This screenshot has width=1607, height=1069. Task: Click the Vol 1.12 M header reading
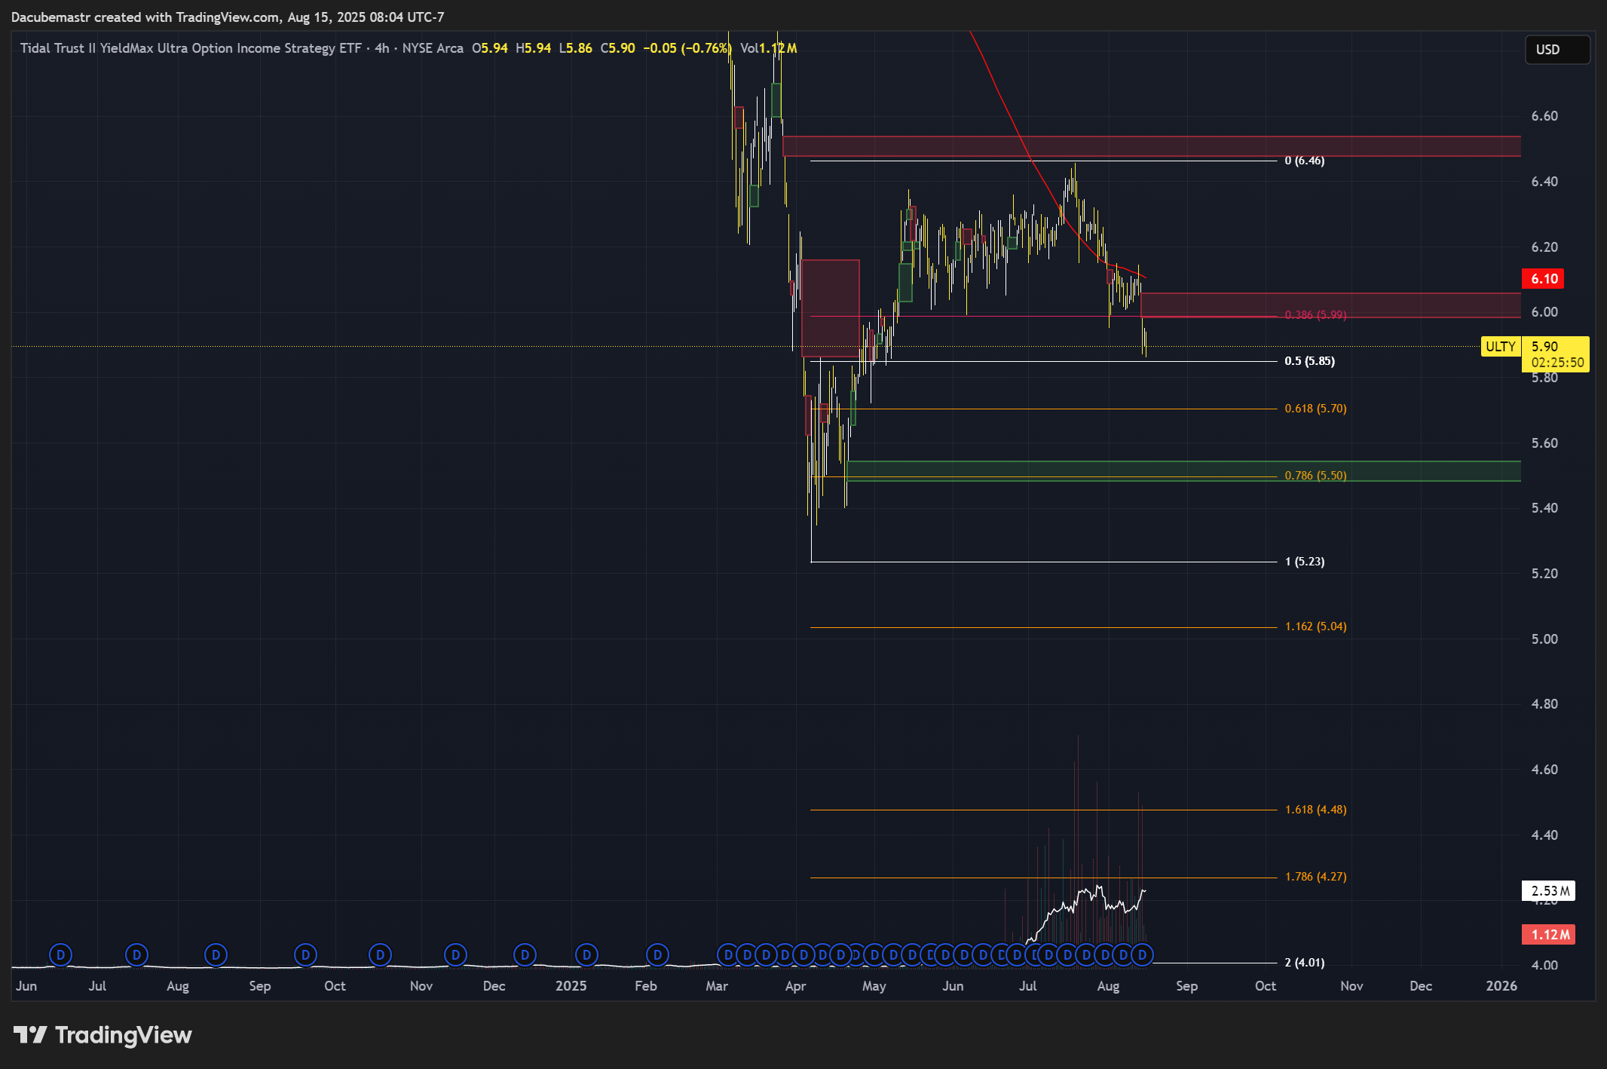point(769,48)
